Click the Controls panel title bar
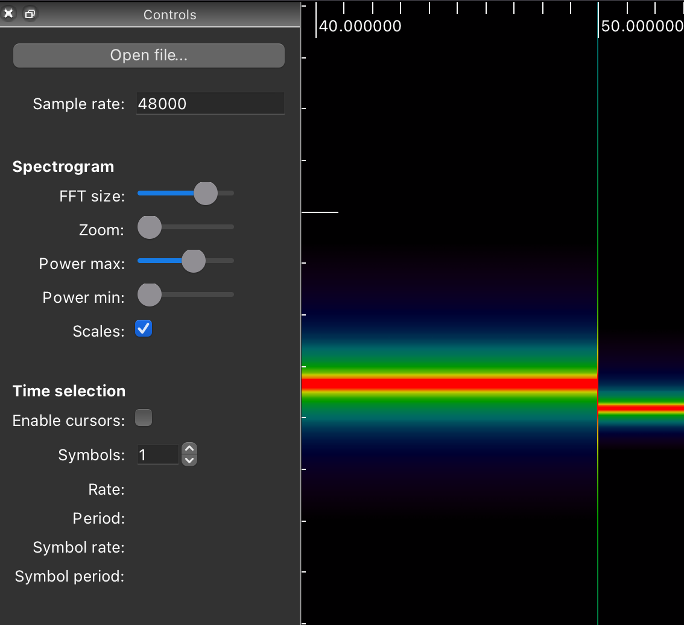The height and width of the screenshot is (625, 684). coord(169,14)
